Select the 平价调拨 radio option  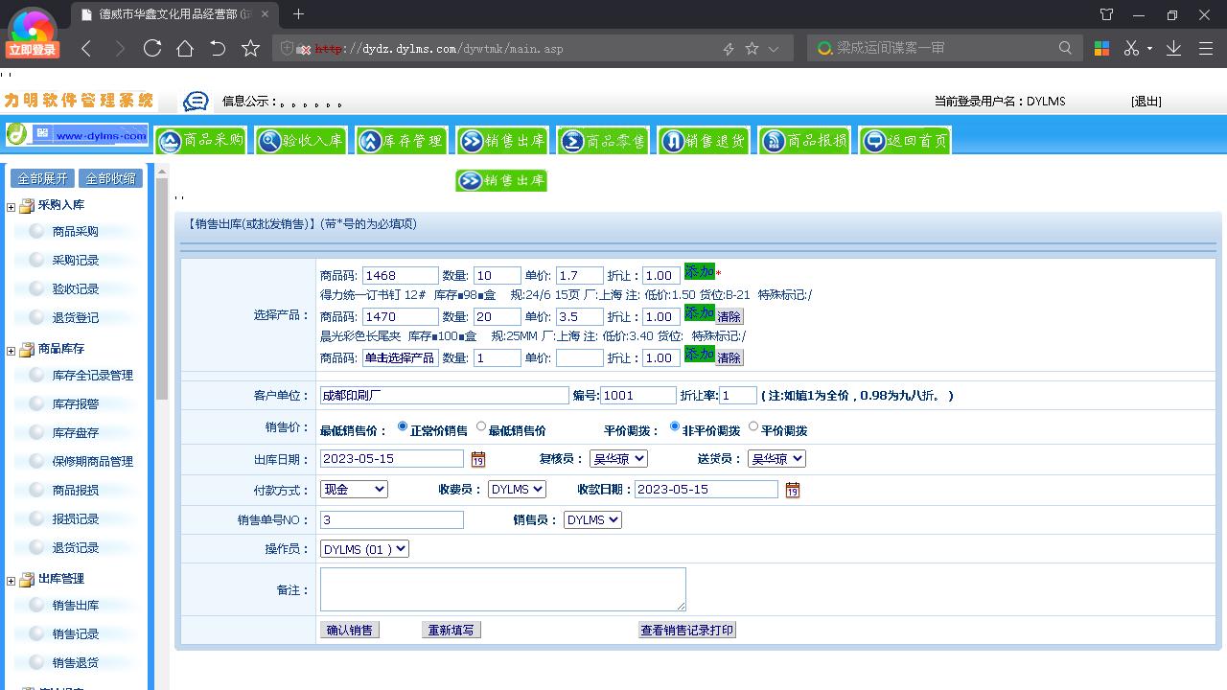tap(753, 428)
